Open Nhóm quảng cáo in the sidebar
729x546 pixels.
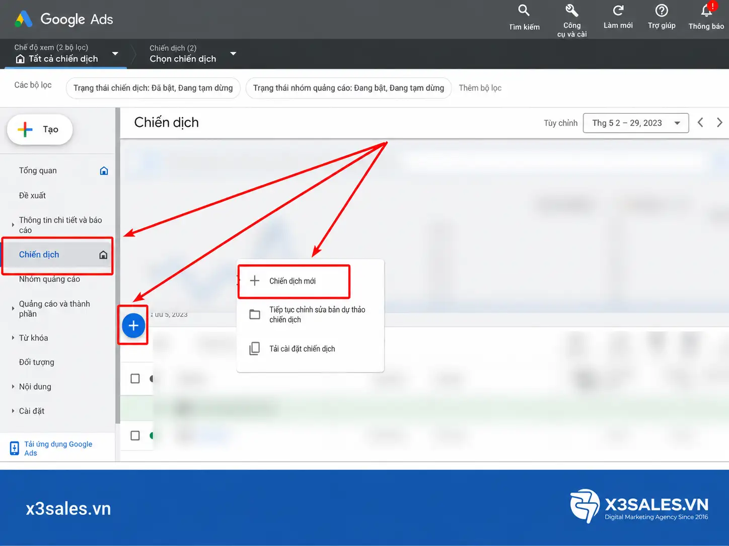pos(49,279)
